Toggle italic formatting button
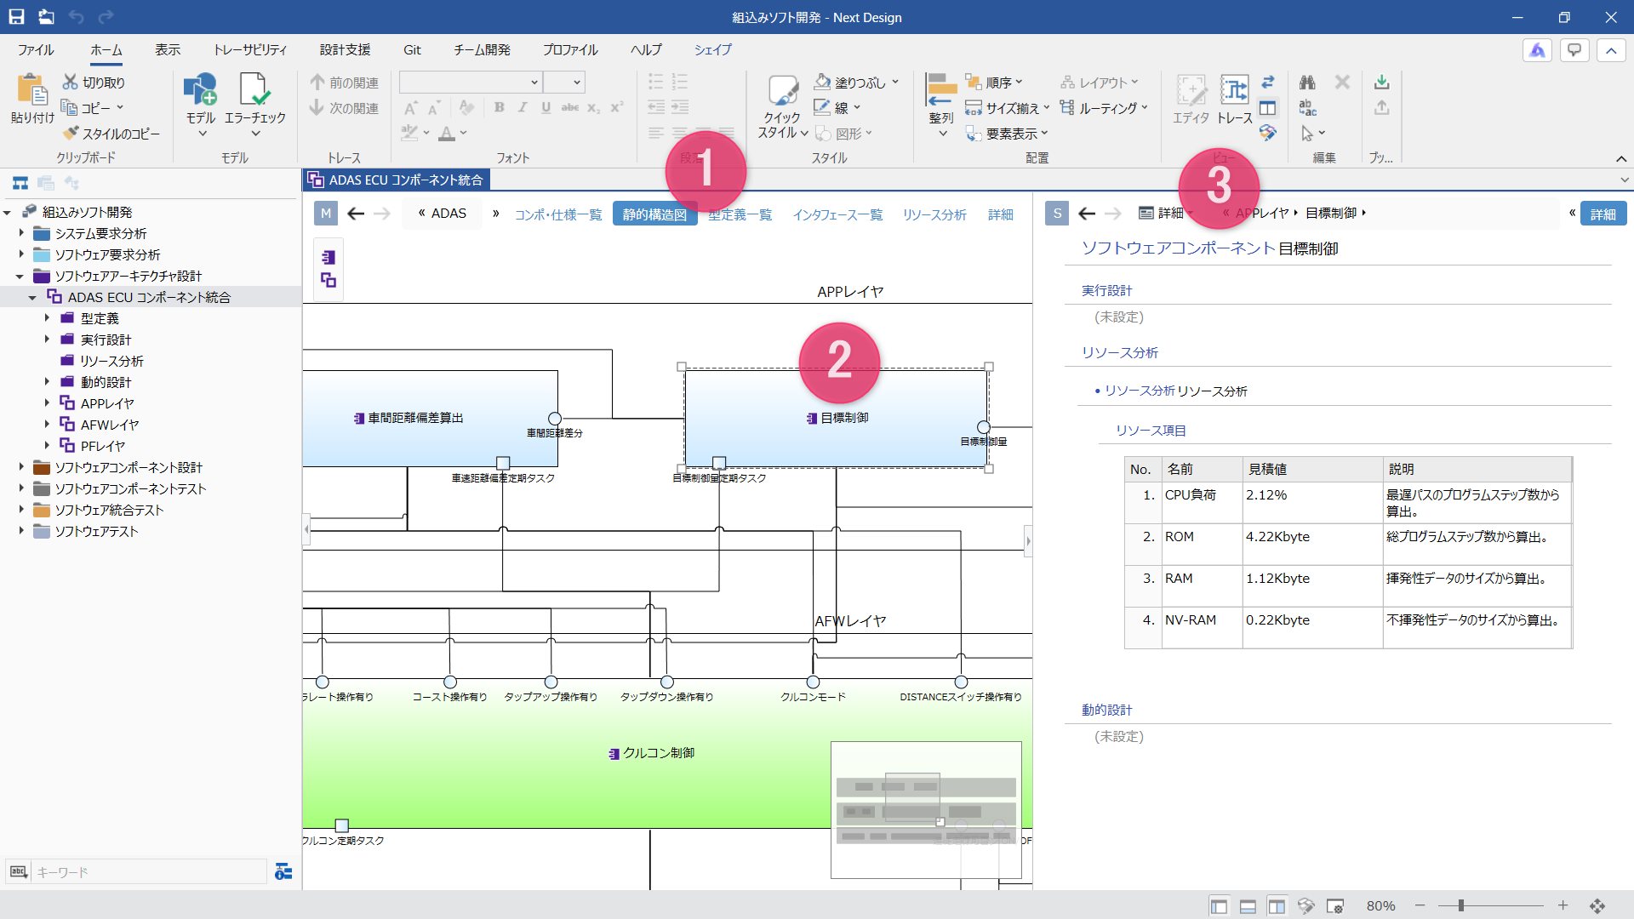Image resolution: width=1634 pixels, height=919 pixels. (x=523, y=107)
